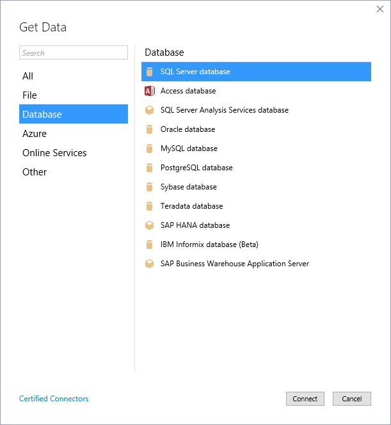This screenshot has width=391, height=425.
Task: Open the Certified Connectors link
Action: pyautogui.click(x=54, y=399)
